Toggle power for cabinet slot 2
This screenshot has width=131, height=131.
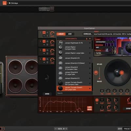[x=44, y=42]
